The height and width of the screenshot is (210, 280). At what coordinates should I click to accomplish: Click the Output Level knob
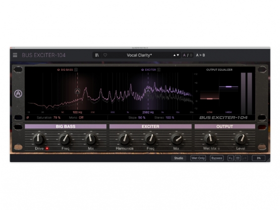[x=241, y=139]
